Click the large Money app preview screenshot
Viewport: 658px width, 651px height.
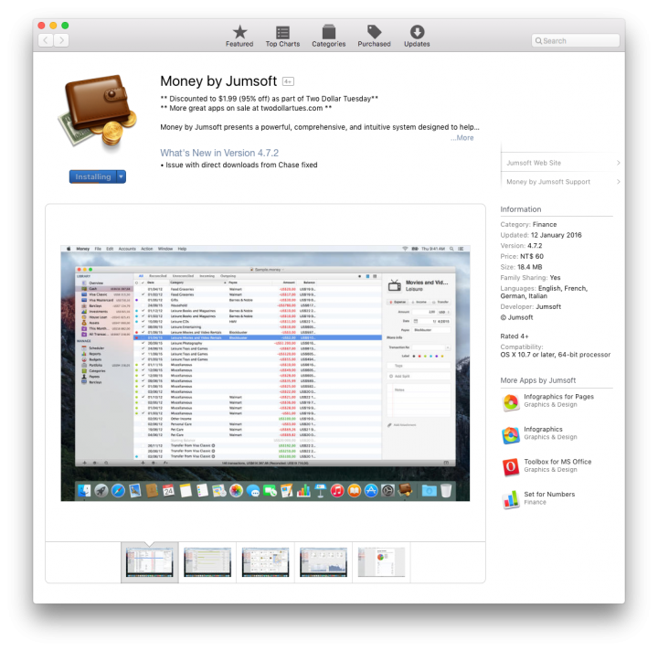pyautogui.click(x=265, y=373)
